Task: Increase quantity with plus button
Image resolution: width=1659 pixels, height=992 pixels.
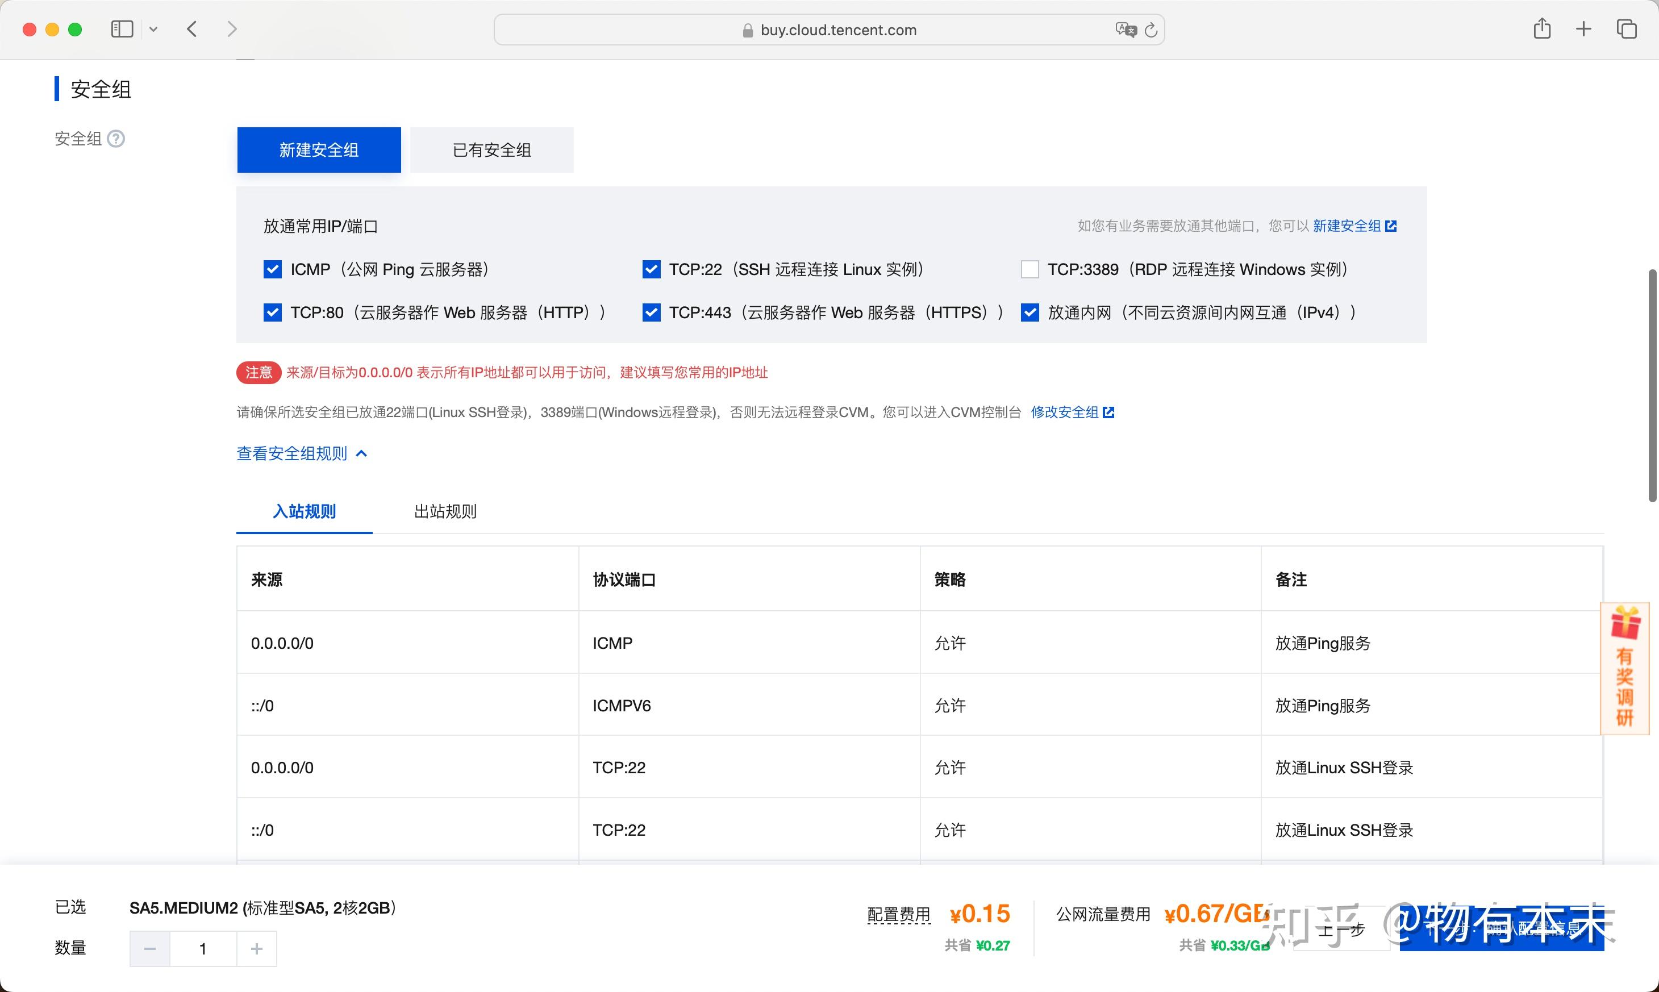Action: coord(257,949)
